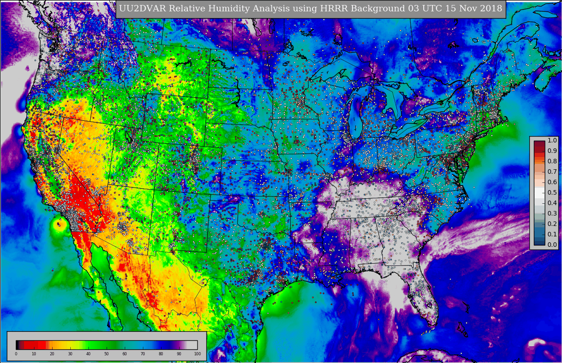The image size is (562, 363).
Task: Click the vertical 0.0 to 1.0 colorbar
Action: 539,193
